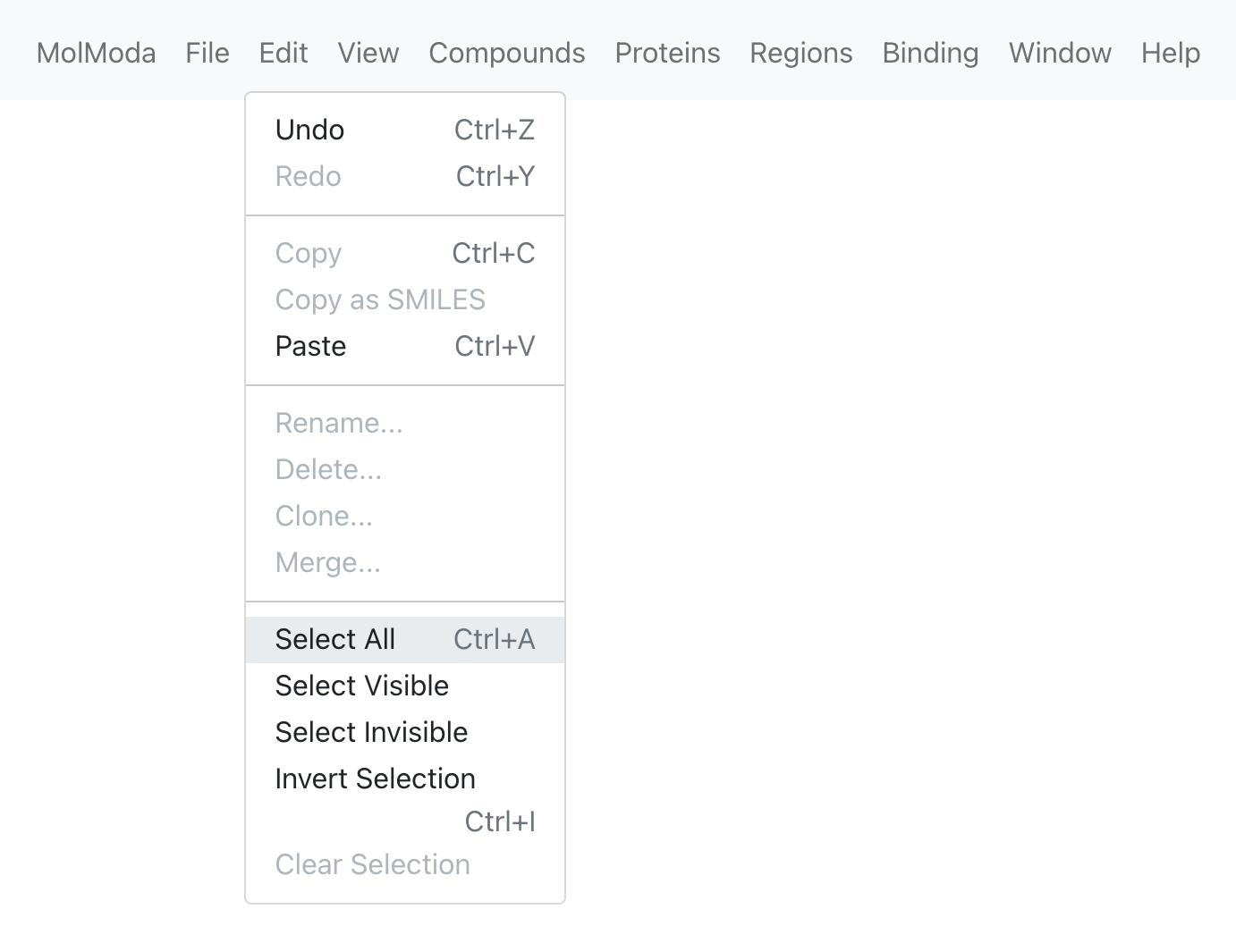Open the Binding menu
This screenshot has height=926, width=1236.
click(930, 53)
